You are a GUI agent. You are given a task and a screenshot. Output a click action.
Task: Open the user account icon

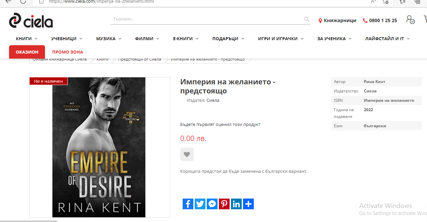[410, 19]
